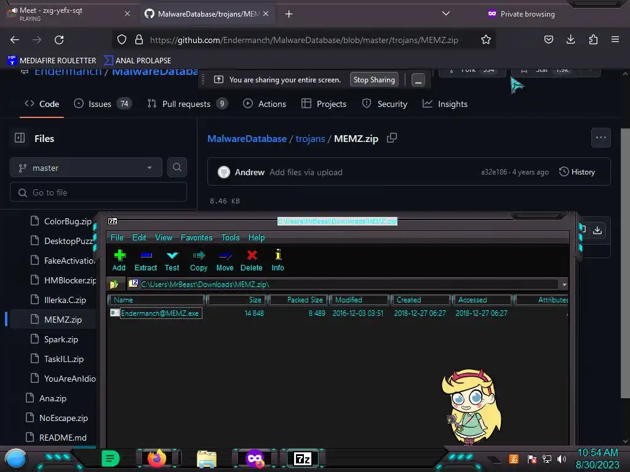Sort 7-Zip list by Size column
Viewport: 630px width, 472px height.
tap(237, 300)
